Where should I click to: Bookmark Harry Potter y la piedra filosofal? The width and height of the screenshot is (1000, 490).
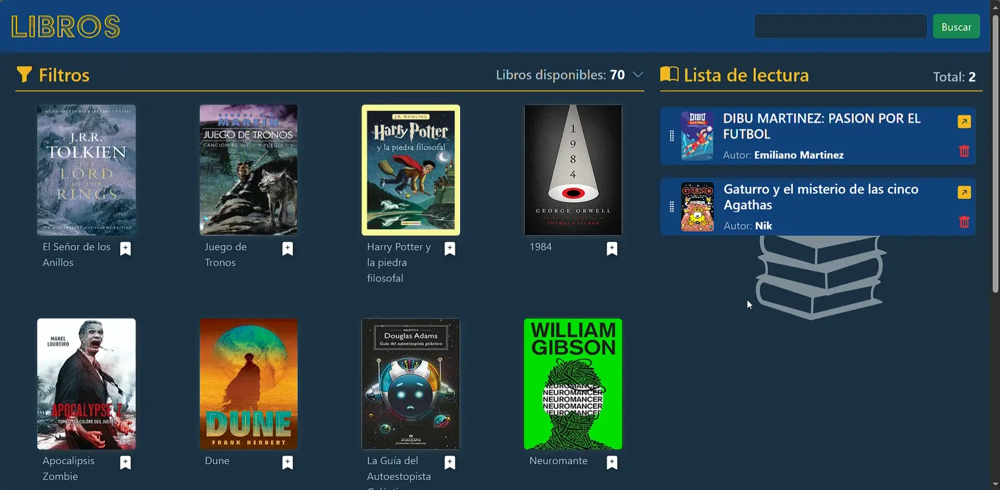(450, 249)
